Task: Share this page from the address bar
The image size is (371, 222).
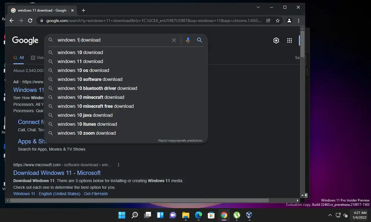Action: (x=268, y=21)
